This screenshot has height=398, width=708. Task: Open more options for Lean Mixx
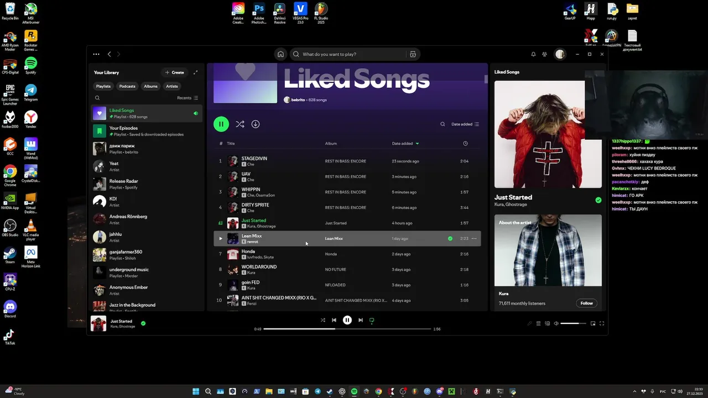tap(474, 238)
